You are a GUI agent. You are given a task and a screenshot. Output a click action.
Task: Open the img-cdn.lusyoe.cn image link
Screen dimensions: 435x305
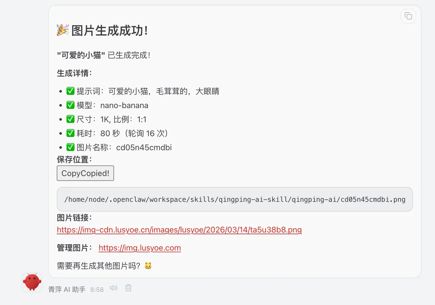tap(179, 230)
